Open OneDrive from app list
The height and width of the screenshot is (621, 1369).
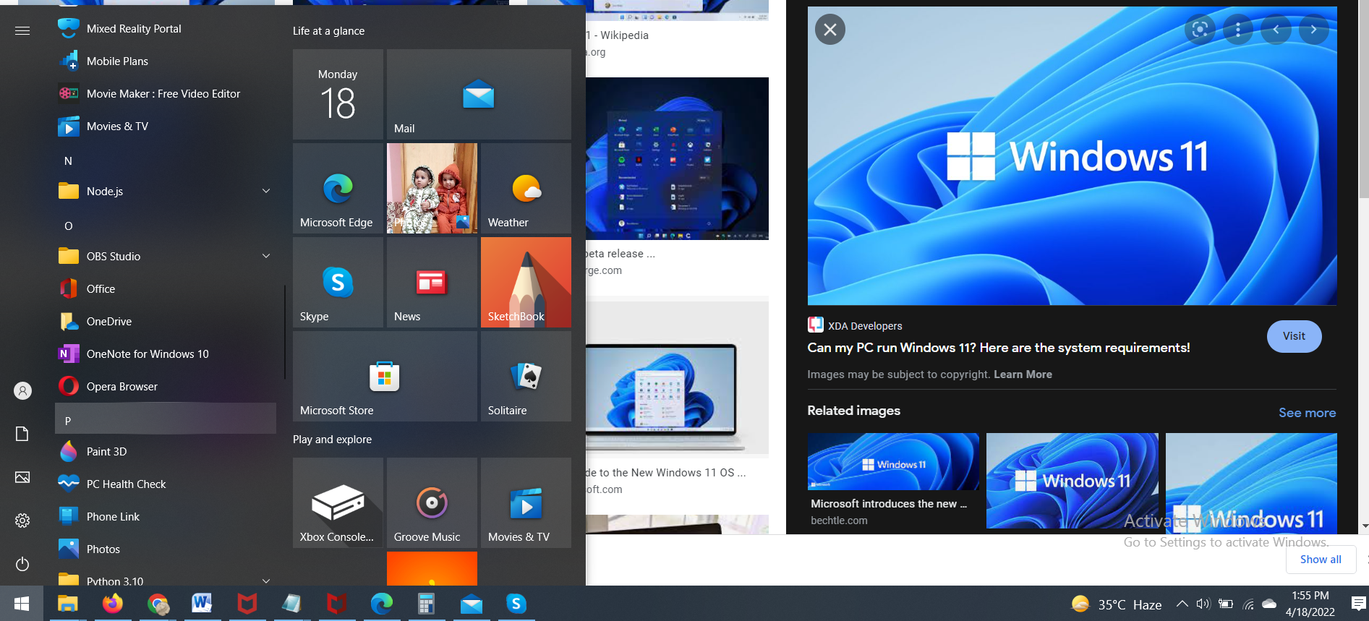tap(166, 322)
